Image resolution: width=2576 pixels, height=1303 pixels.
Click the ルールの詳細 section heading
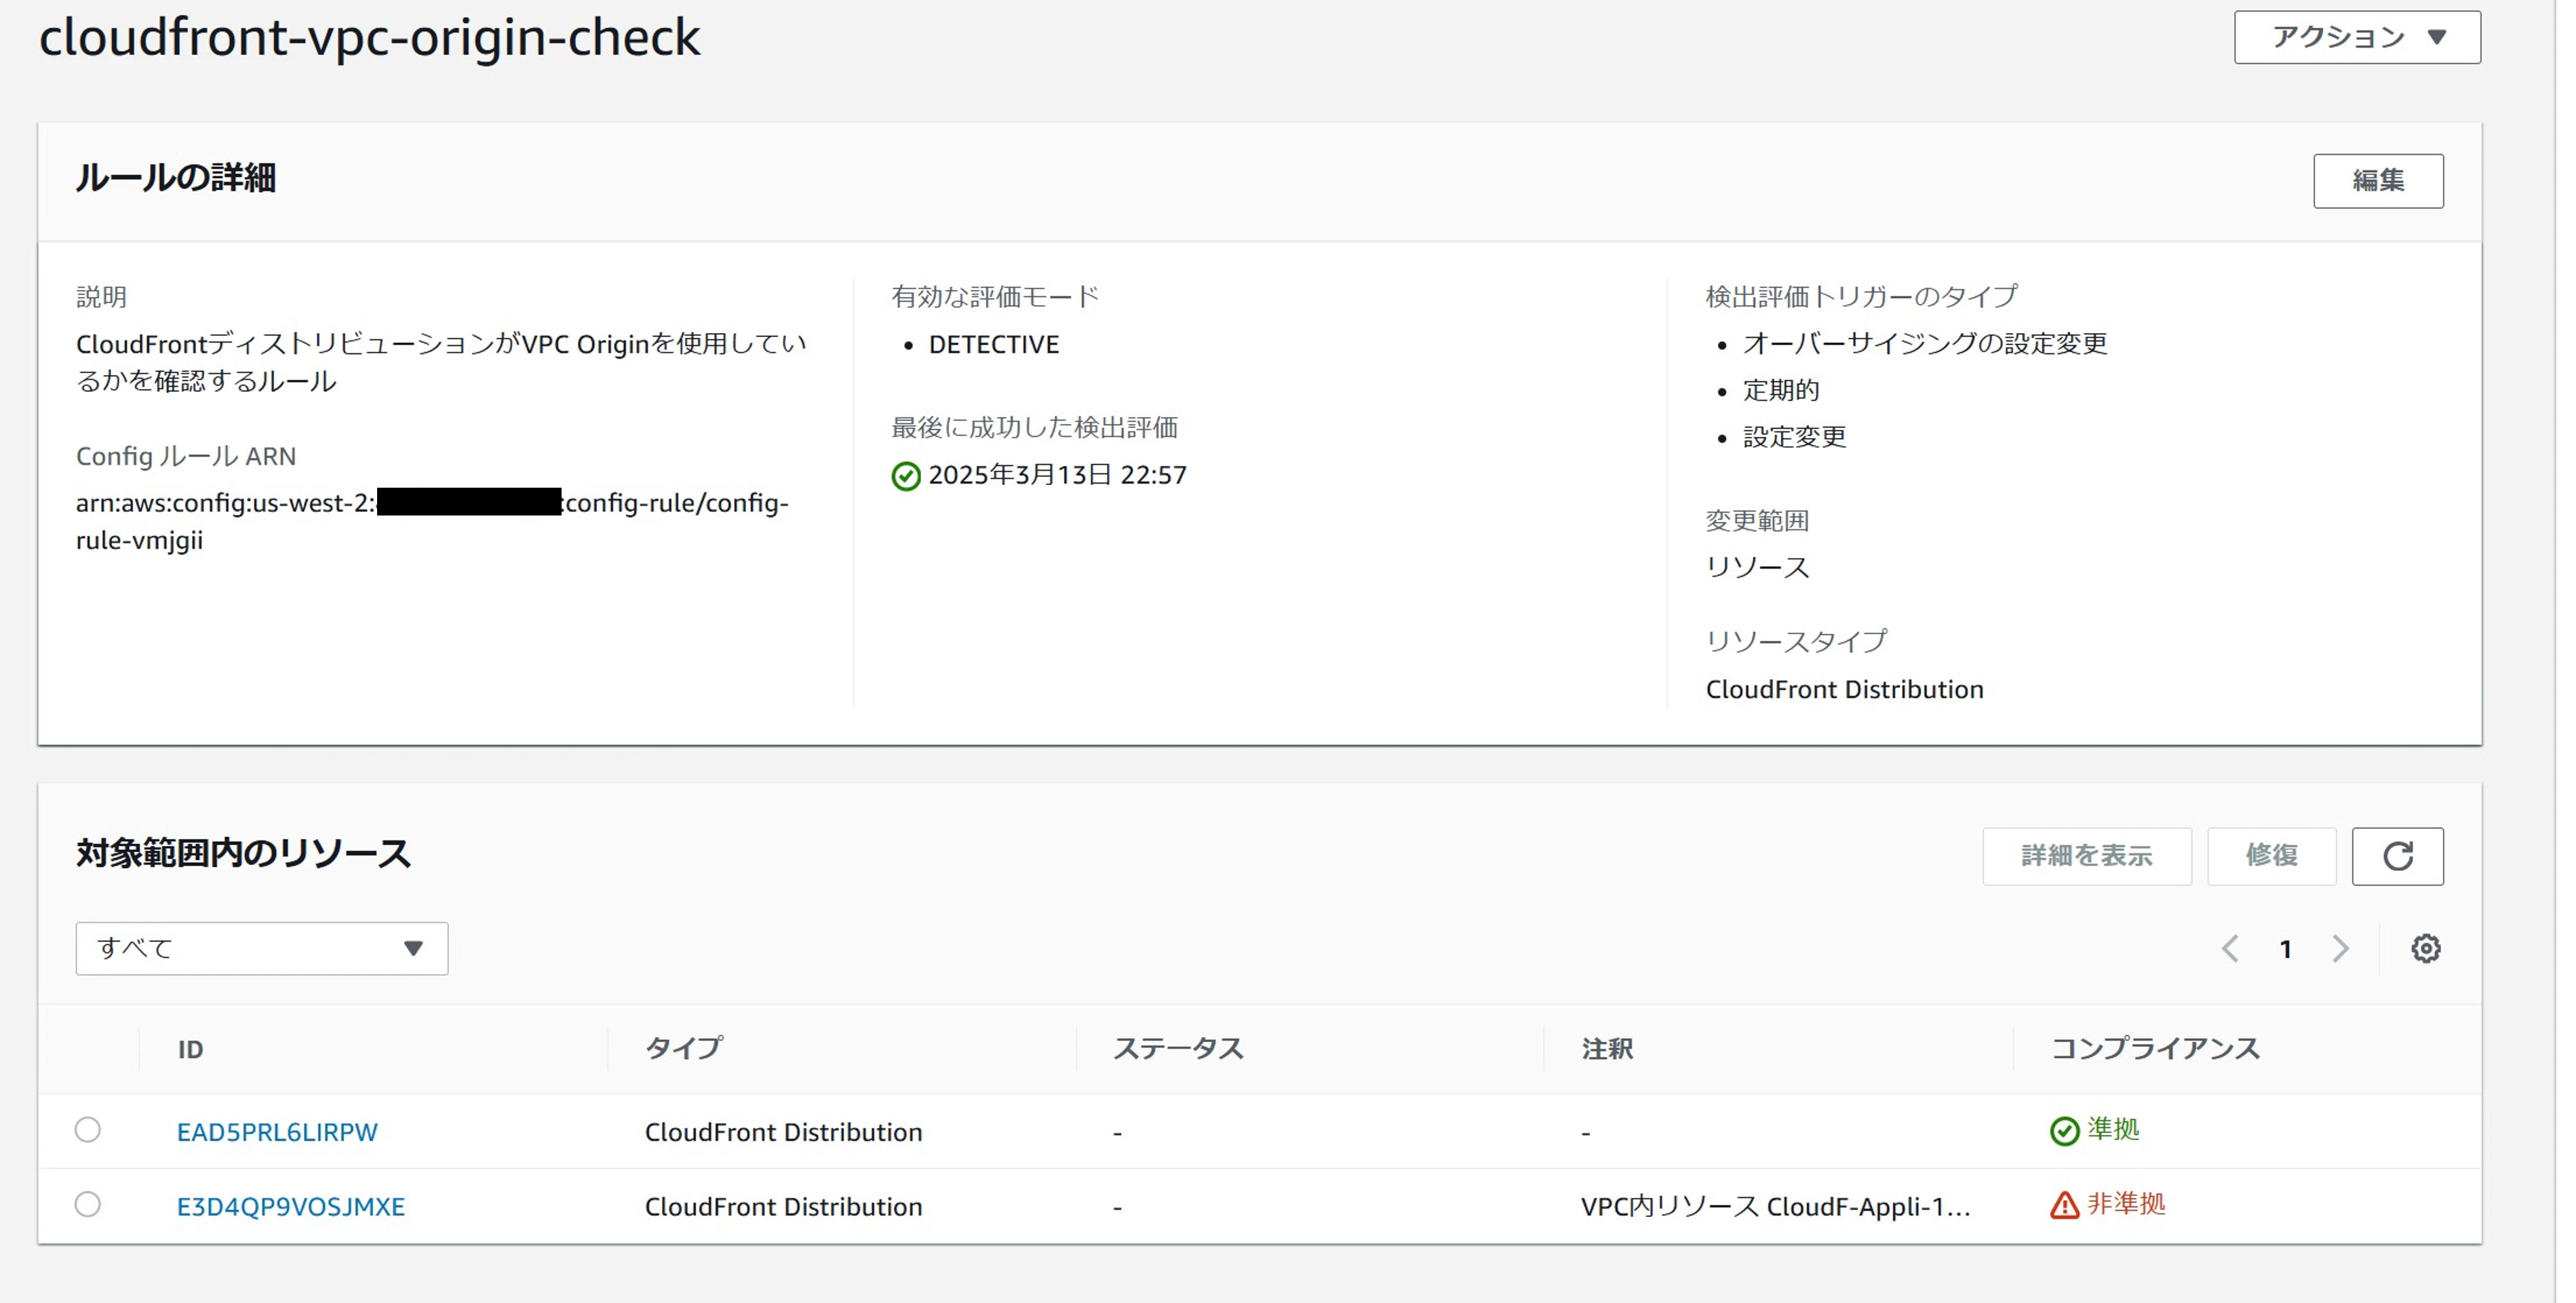176,178
